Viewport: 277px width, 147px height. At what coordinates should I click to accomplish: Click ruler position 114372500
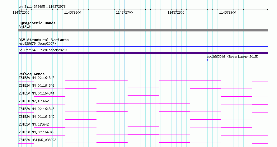click(21, 12)
